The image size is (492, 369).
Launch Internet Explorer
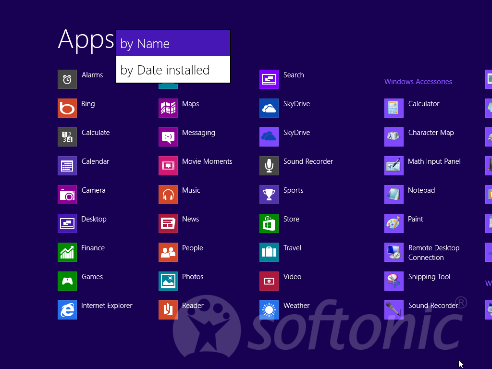click(67, 310)
